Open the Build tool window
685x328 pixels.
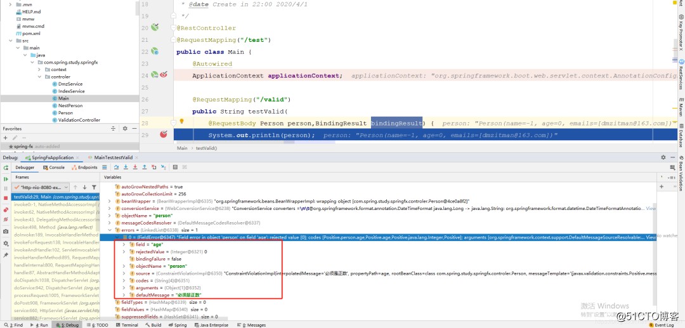coord(153,325)
